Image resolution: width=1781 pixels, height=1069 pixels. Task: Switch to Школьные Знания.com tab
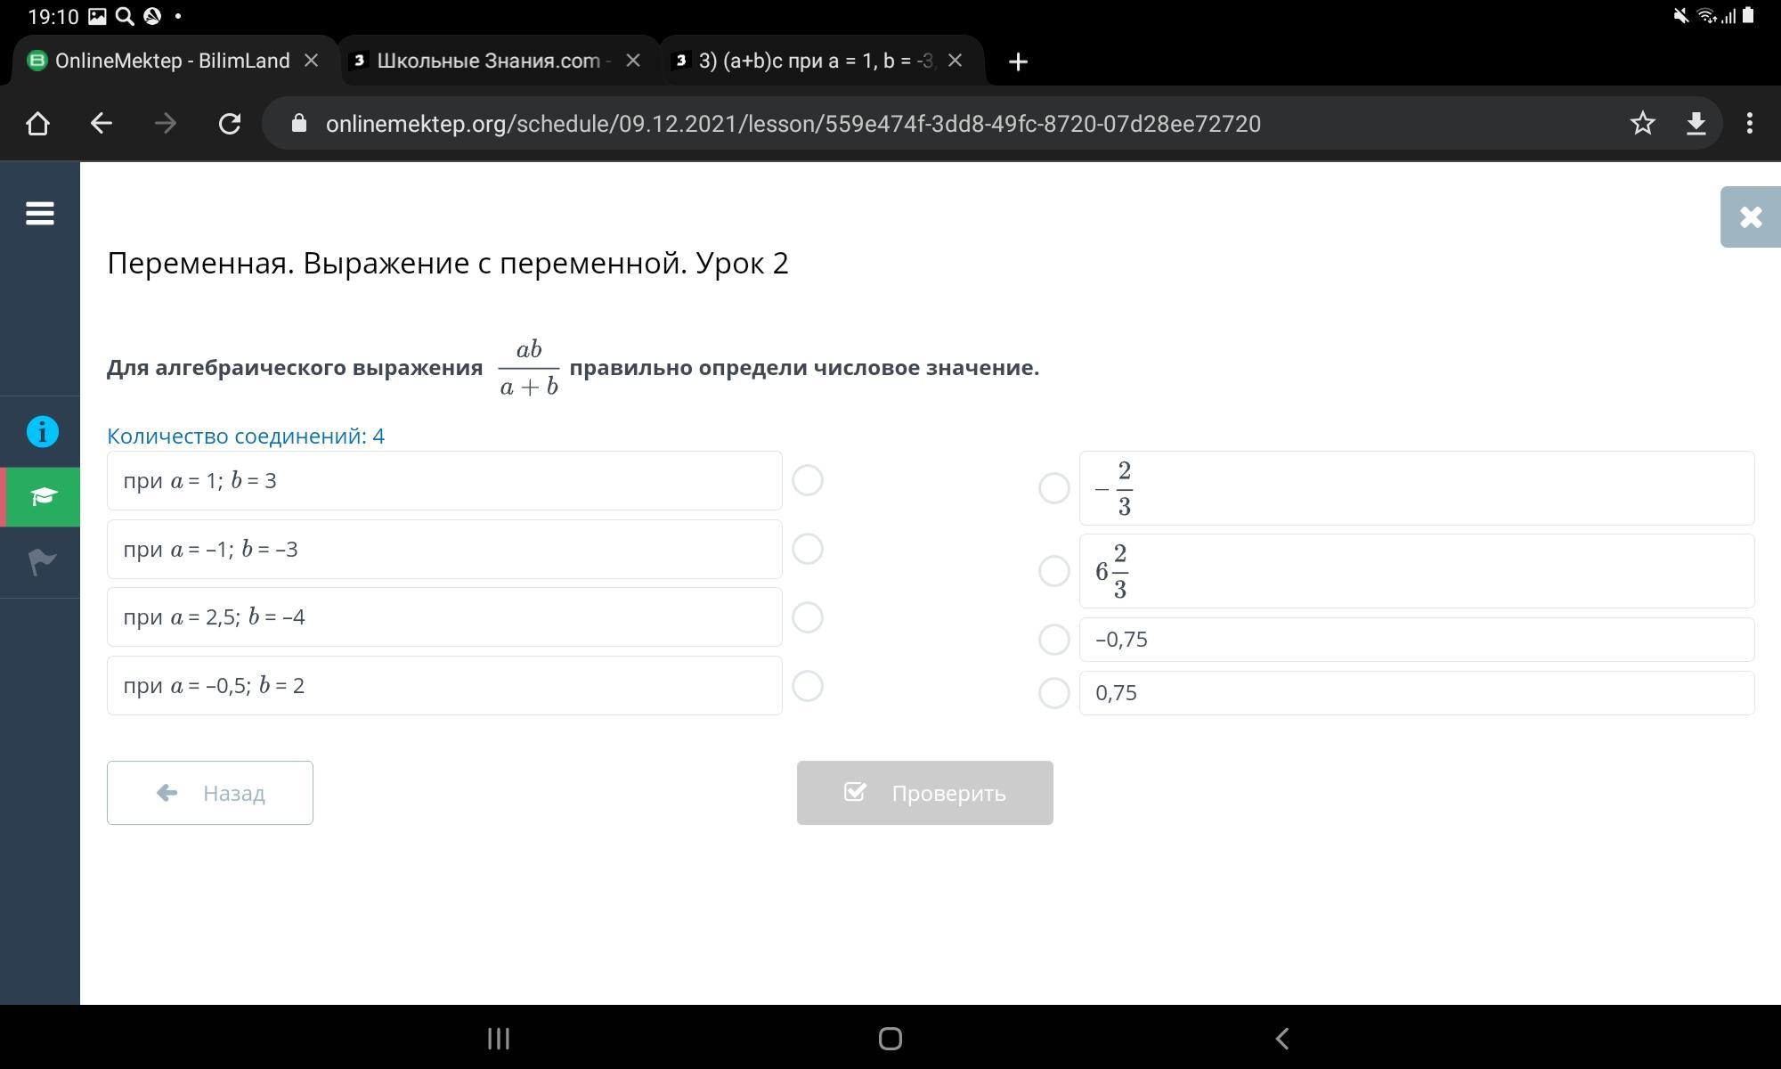coord(488,61)
